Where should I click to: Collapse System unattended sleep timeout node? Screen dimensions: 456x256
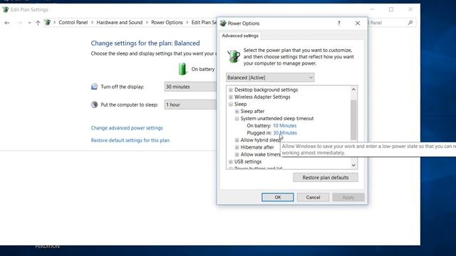click(x=237, y=119)
